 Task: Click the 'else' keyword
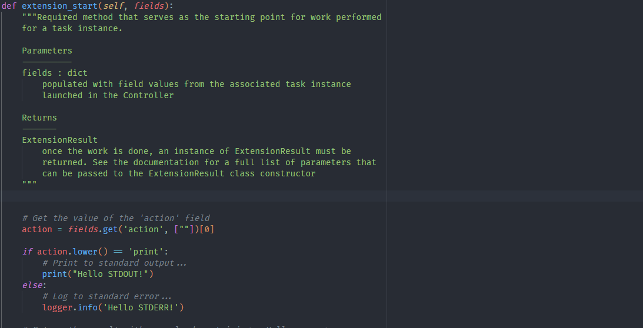32,285
